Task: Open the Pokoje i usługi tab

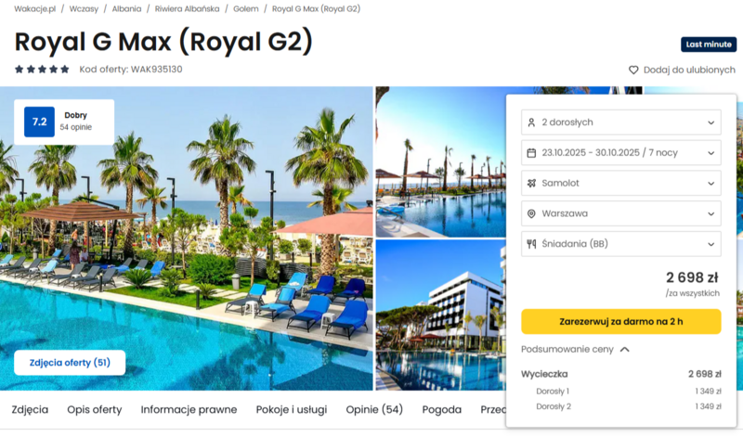Action: pyautogui.click(x=292, y=409)
